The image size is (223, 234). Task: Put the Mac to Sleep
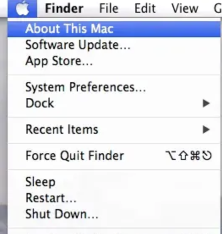[114, 182]
